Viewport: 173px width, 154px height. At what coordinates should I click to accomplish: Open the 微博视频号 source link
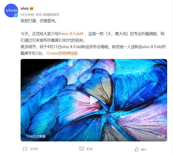pyautogui.click(x=51, y=15)
